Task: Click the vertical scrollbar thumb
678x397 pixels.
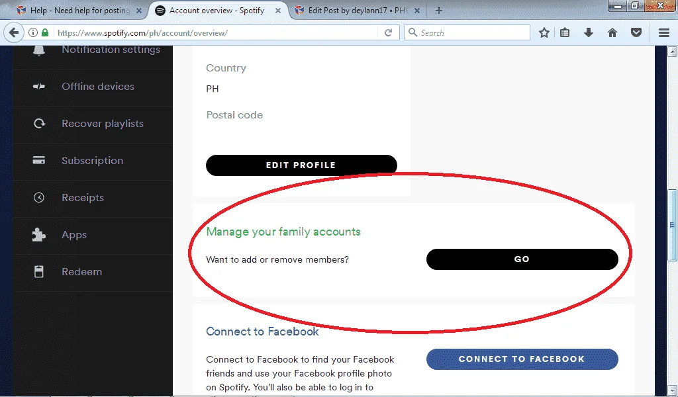Action: click(x=672, y=225)
